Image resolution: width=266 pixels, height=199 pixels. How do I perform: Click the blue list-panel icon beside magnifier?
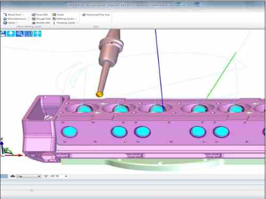29,33
